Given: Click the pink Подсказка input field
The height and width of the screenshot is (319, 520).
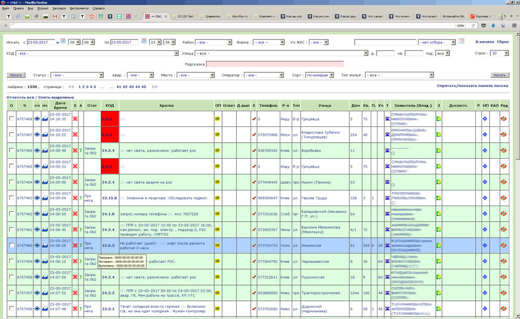Looking at the screenshot, I should pyautogui.click(x=275, y=65).
